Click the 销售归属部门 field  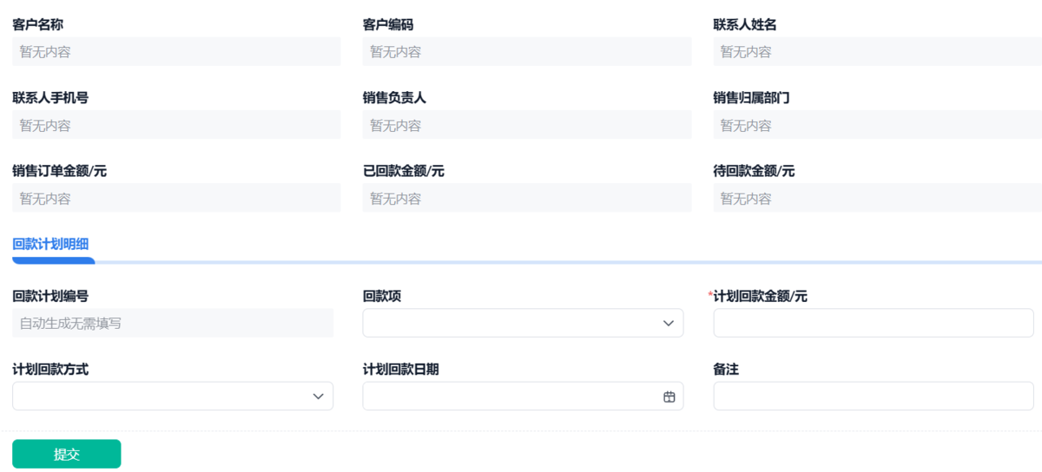coord(878,125)
